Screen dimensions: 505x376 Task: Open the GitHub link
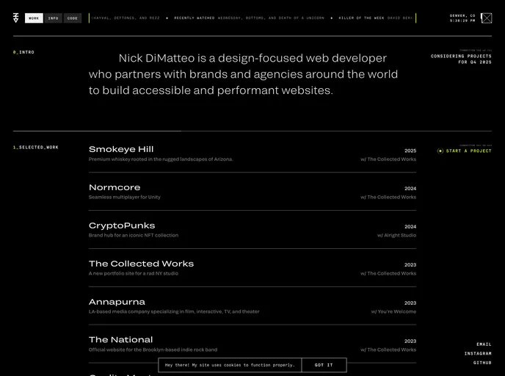point(482,363)
